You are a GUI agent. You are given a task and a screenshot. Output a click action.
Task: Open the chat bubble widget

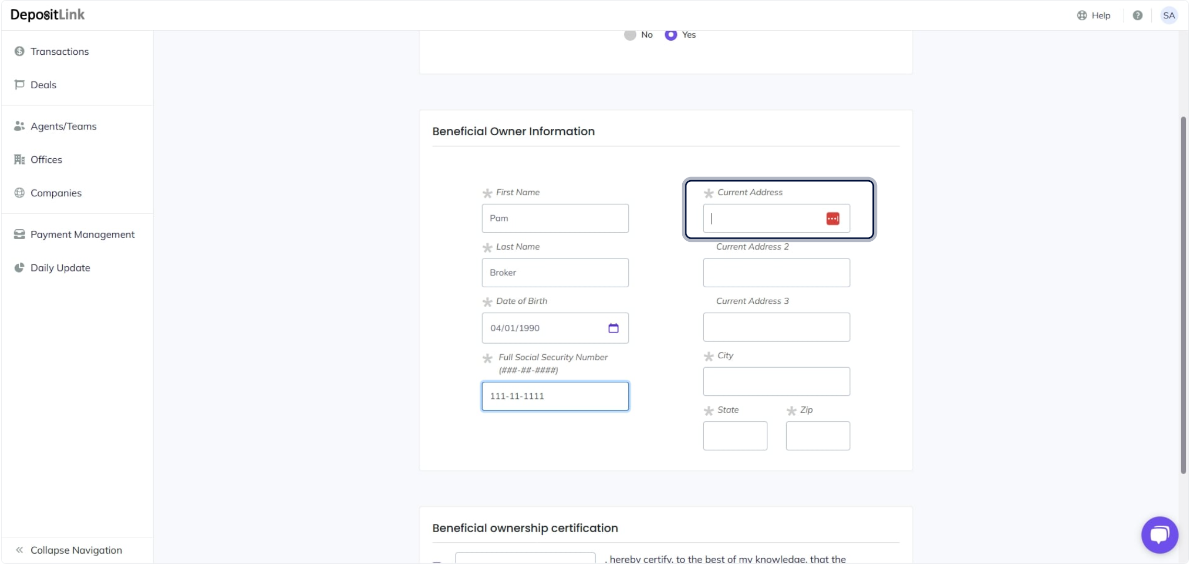tap(1159, 534)
